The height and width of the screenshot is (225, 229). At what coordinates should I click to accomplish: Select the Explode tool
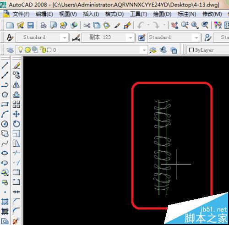pos(16,221)
